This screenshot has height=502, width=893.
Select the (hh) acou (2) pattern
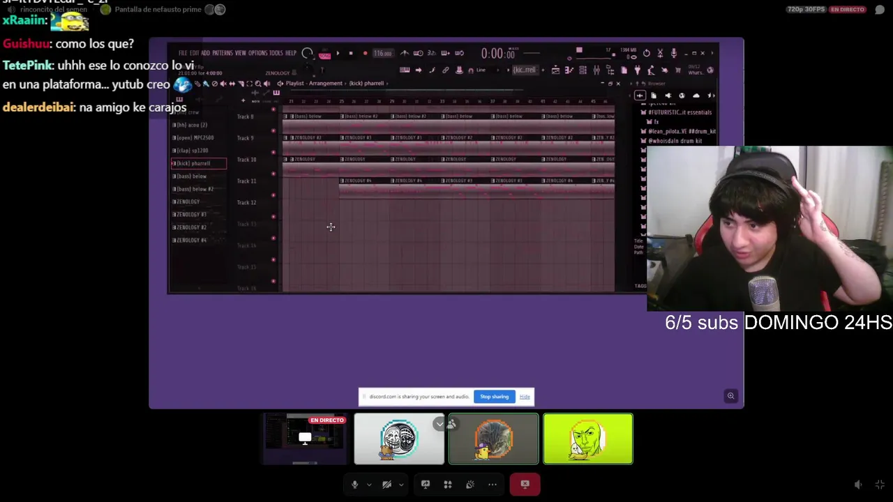190,125
